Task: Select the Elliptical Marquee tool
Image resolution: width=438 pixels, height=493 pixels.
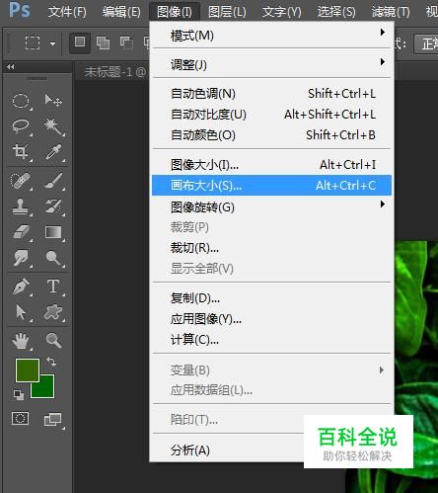Action: pos(21,101)
